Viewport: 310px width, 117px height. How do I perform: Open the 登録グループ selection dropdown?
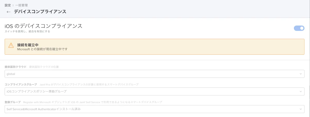click(x=152, y=109)
